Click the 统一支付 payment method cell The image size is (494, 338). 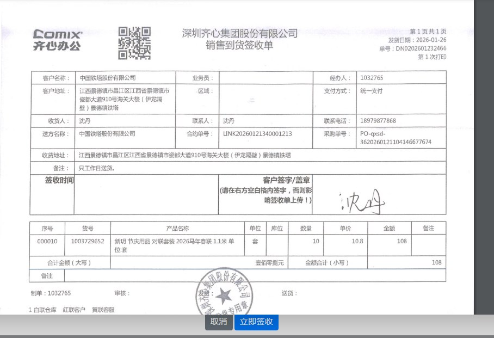(x=372, y=91)
